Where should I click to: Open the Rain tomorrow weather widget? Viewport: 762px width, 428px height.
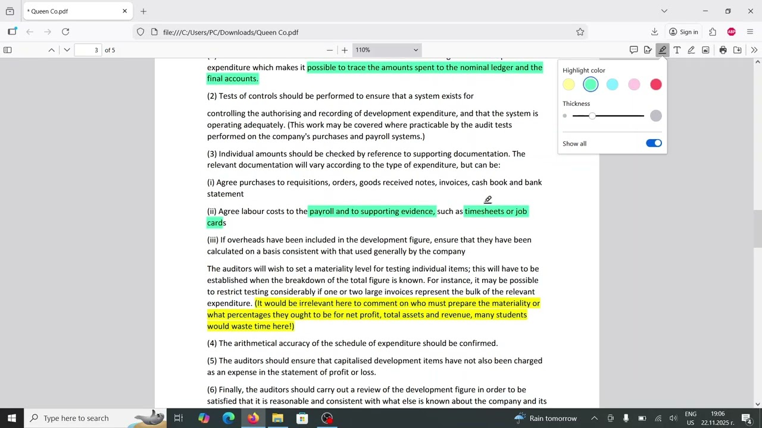tap(545, 418)
